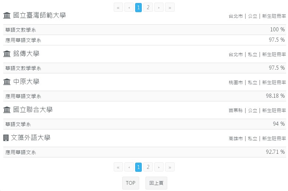Jump to last page in bottom pagination
Viewport: 288px width, 191px height.
tap(169, 167)
